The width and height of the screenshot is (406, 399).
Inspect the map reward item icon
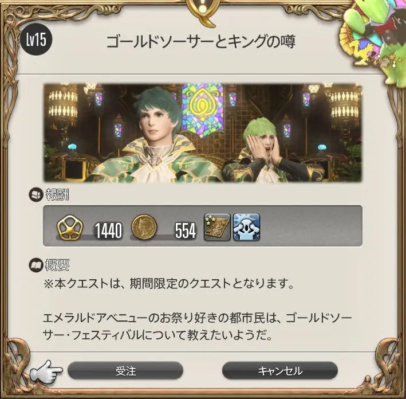click(x=217, y=227)
